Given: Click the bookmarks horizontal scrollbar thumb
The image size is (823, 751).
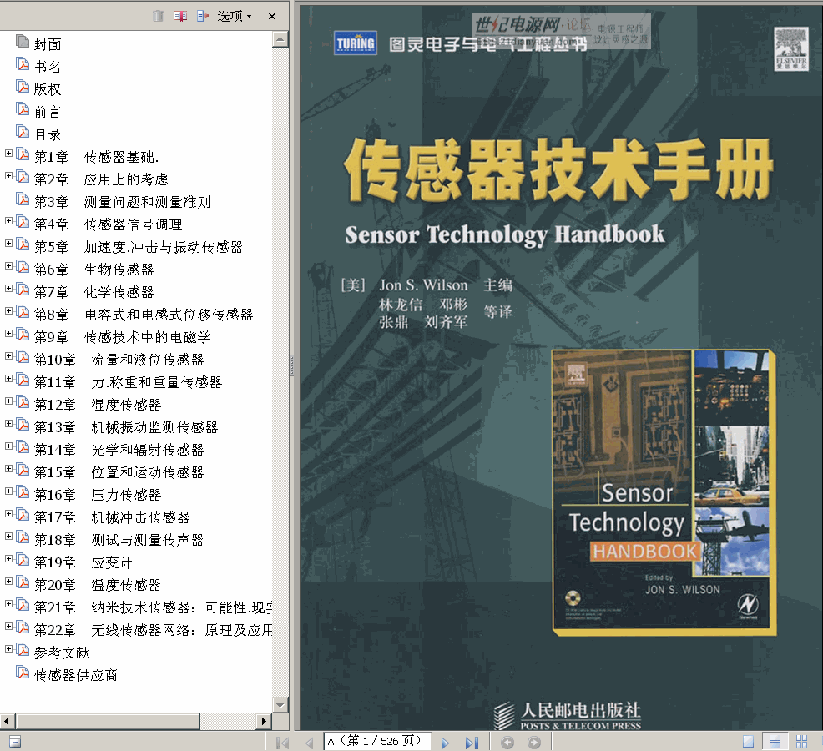Looking at the screenshot, I should click(108, 722).
